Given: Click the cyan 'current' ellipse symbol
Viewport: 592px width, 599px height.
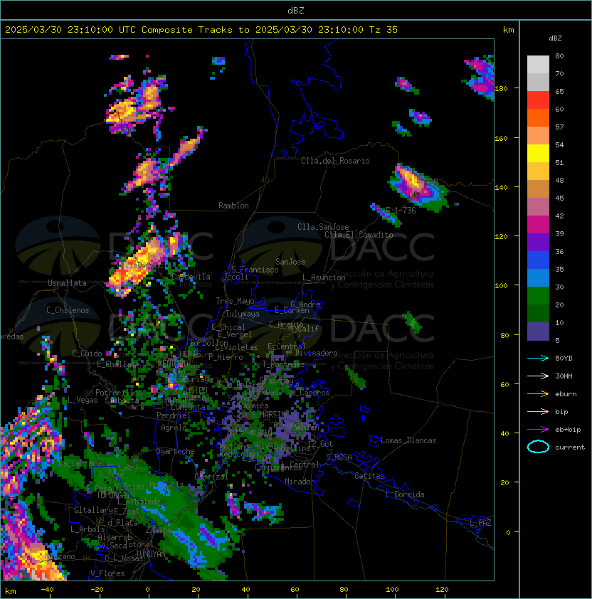Looking at the screenshot, I should [x=538, y=447].
